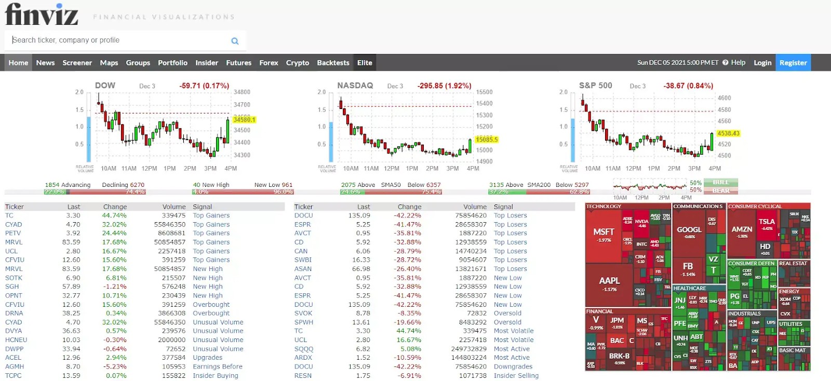This screenshot has height=381, width=831.
Task: Click the Downgrades signal link
Action: pyautogui.click(x=513, y=366)
